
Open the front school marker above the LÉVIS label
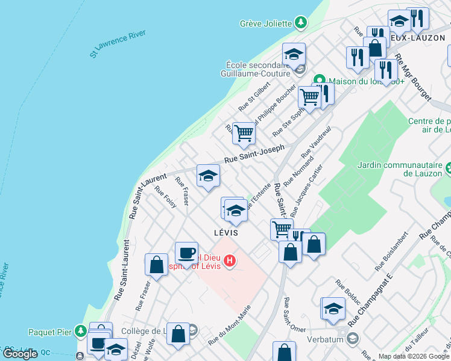pos(236,211)
